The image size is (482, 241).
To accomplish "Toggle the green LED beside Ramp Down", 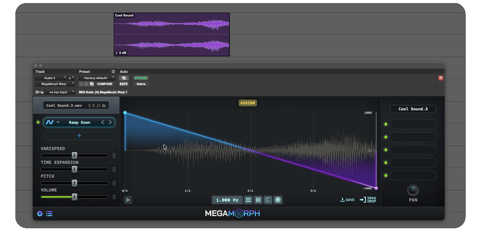I will [x=38, y=122].
